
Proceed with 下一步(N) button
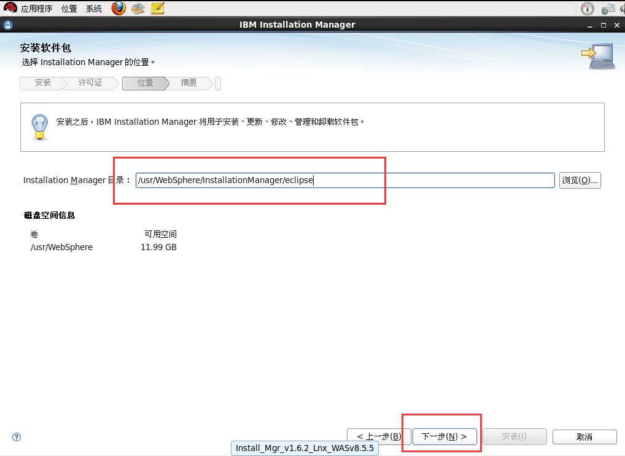pyautogui.click(x=444, y=436)
